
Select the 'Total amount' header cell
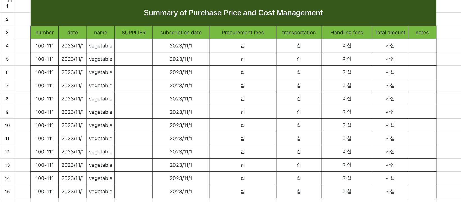tap(390, 33)
